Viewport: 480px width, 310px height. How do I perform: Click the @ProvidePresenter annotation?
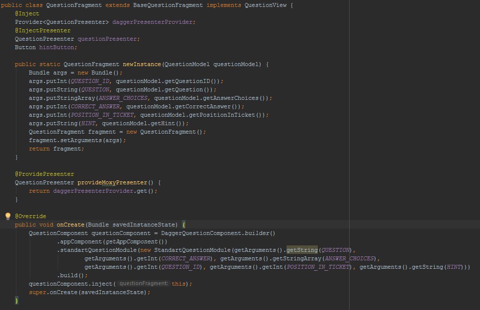[44, 174]
